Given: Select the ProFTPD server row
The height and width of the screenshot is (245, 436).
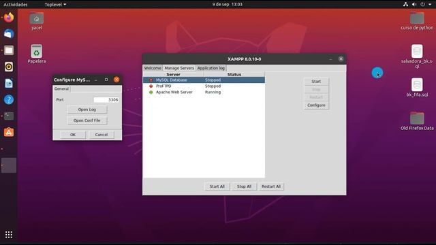Looking at the screenshot, I should click(204, 86).
